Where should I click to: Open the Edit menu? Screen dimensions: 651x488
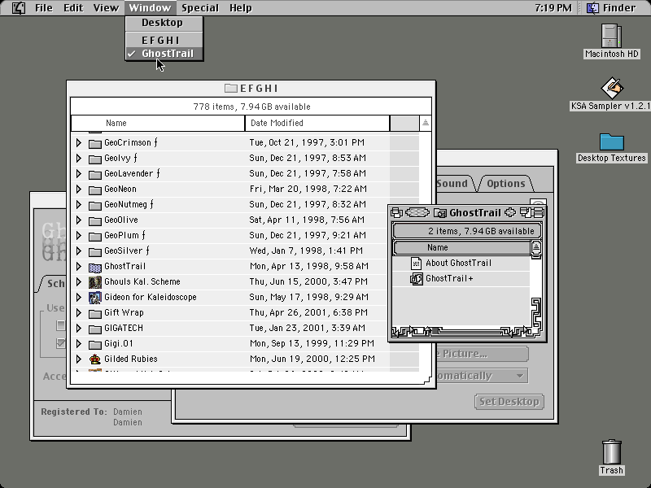coord(73,8)
